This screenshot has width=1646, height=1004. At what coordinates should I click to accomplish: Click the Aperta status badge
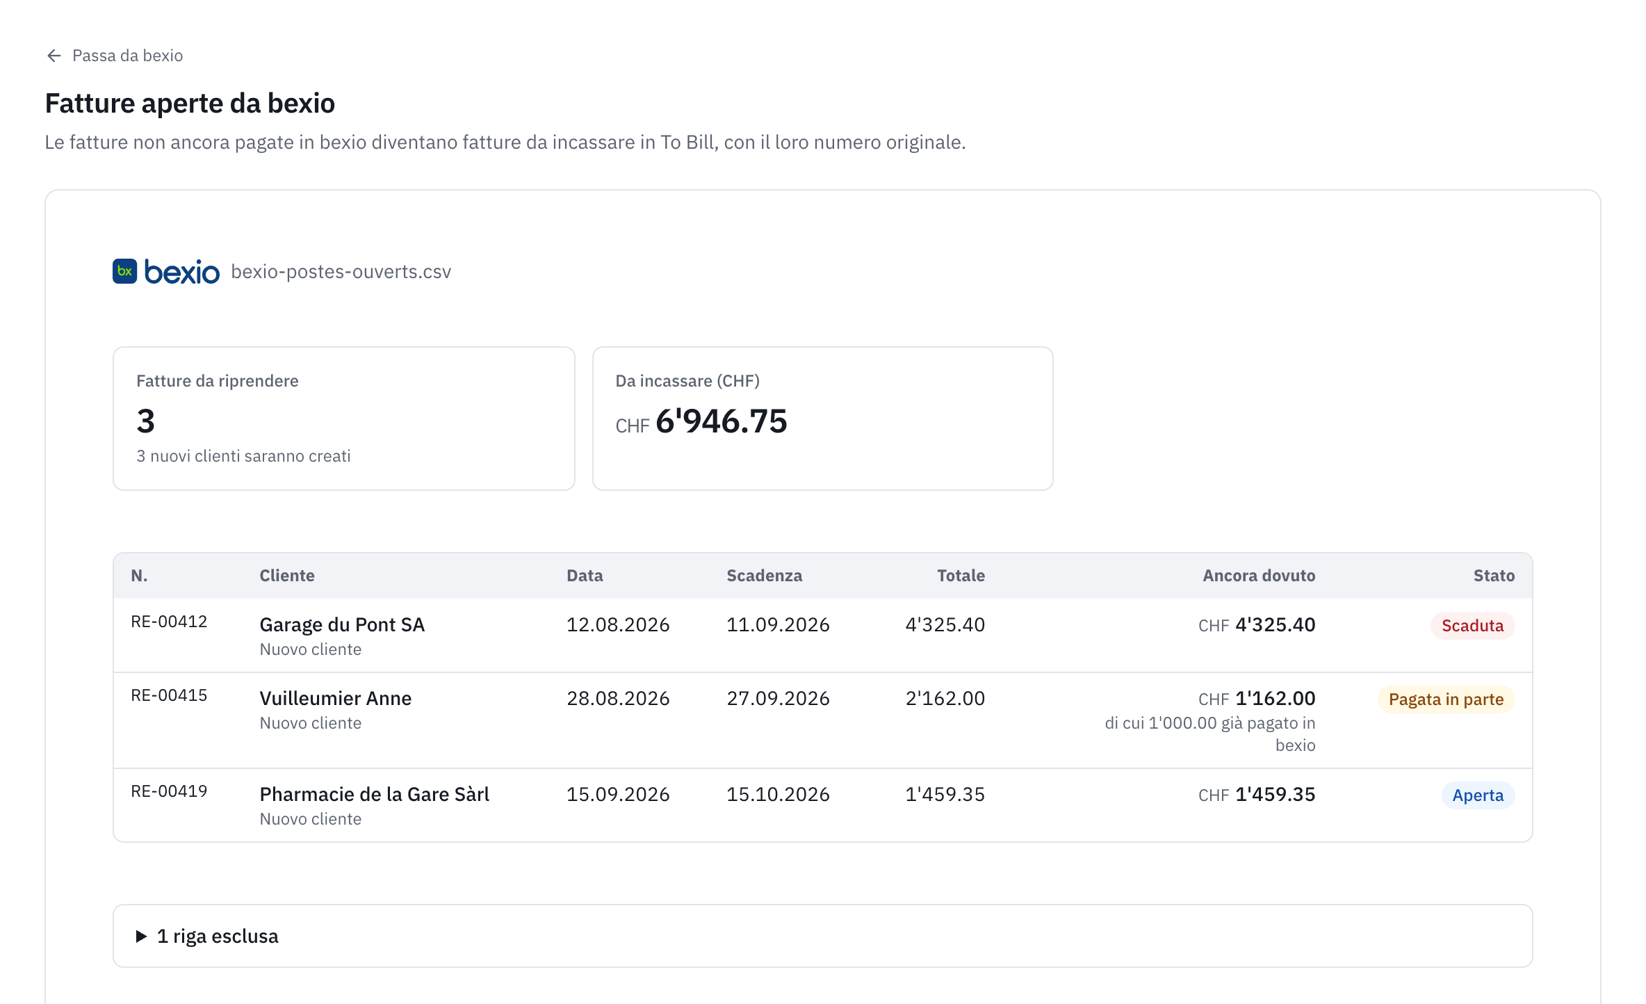tap(1478, 795)
